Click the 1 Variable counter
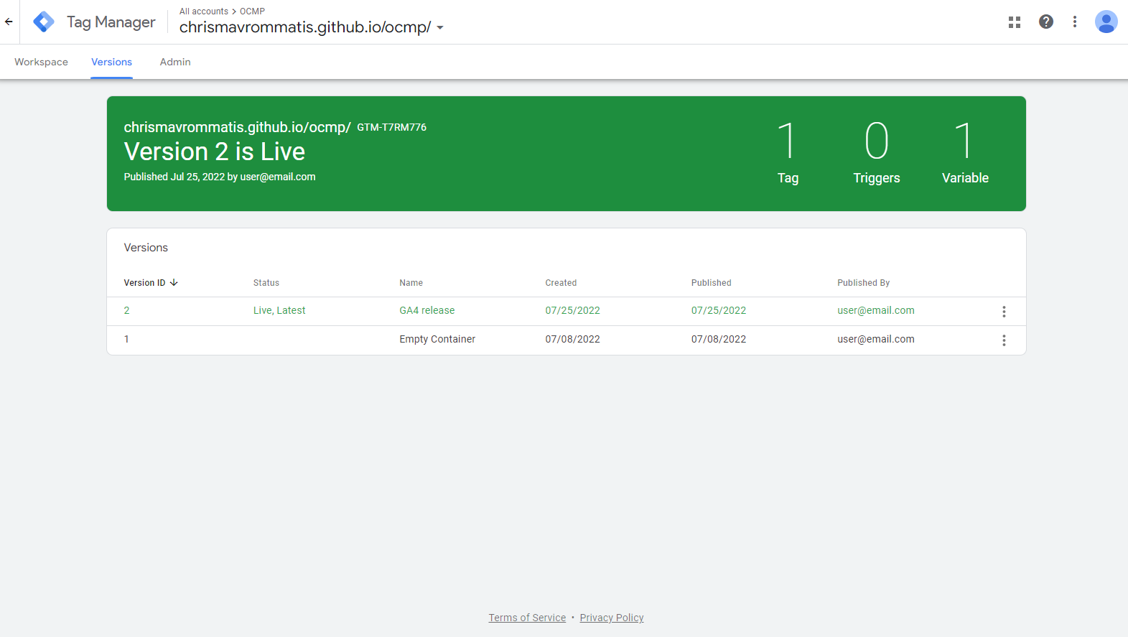This screenshot has height=637, width=1128. (965, 153)
